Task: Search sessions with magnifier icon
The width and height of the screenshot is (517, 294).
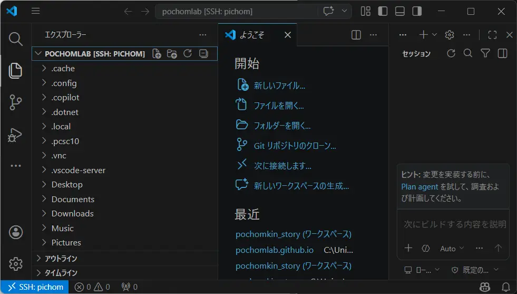Action: pos(468,53)
